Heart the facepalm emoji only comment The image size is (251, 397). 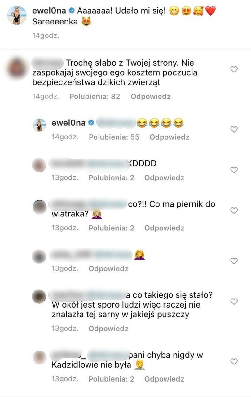click(x=234, y=261)
